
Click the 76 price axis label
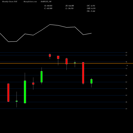126,62
